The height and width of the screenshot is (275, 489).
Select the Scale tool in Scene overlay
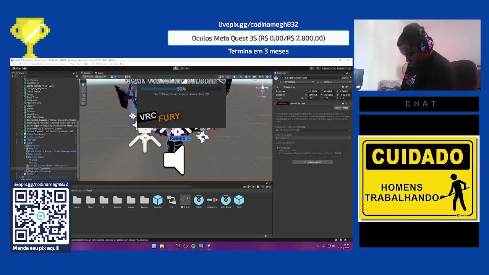(x=83, y=95)
